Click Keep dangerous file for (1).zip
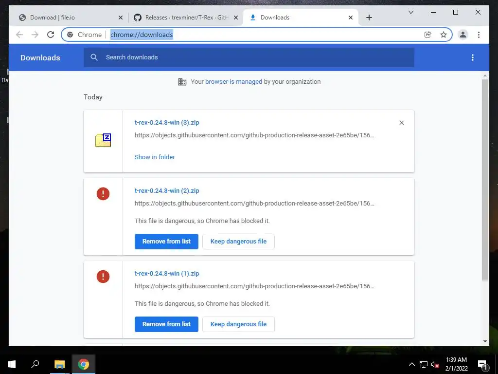Viewport: 498px width, 374px height. pyautogui.click(x=238, y=324)
